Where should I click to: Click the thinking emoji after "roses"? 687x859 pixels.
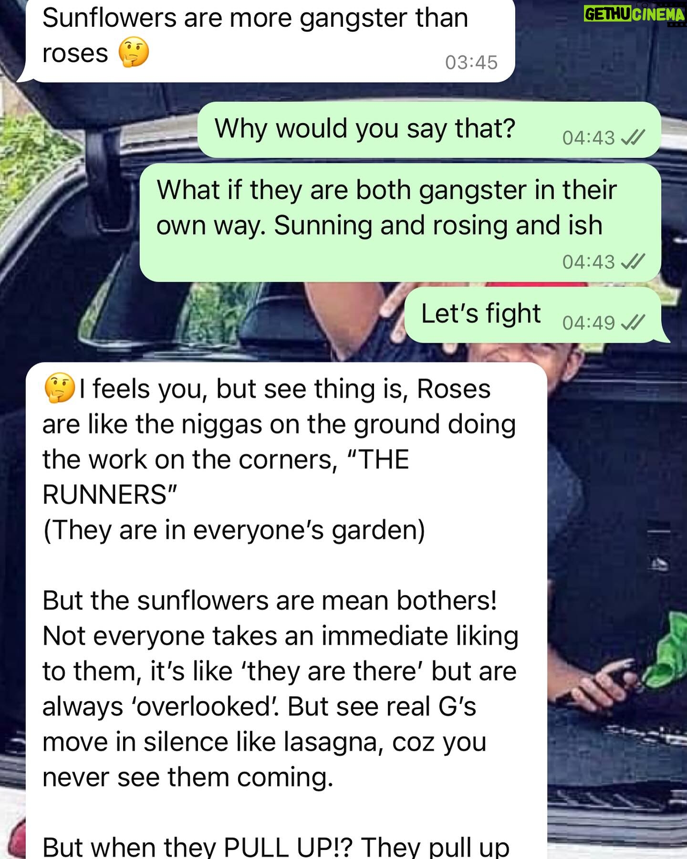coord(134,53)
